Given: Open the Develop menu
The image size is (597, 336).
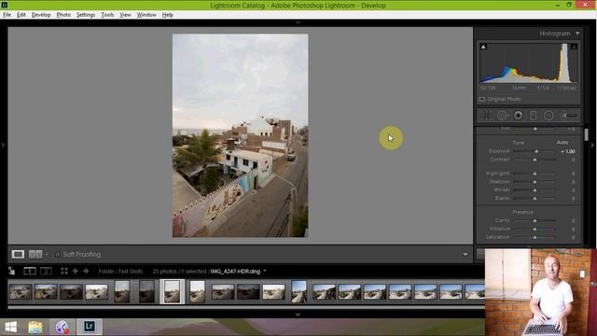Looking at the screenshot, I should click(41, 15).
